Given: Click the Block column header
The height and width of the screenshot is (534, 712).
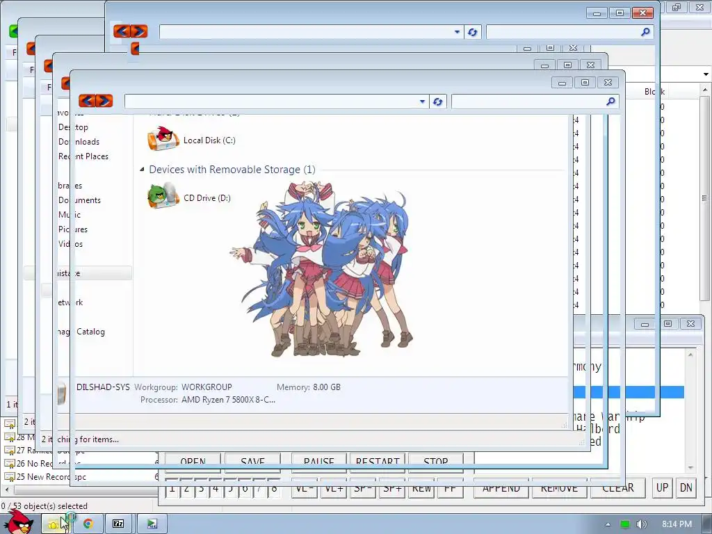Looking at the screenshot, I should click(x=654, y=92).
